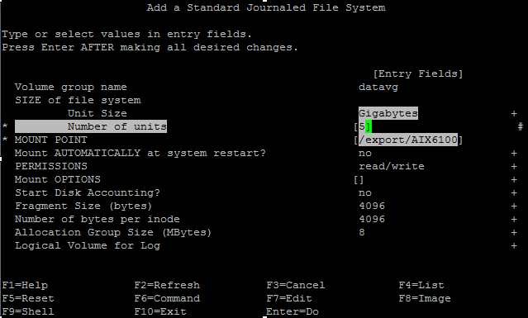Click + marker on Start Disk Accounting row
This screenshot has width=528, height=318.
(x=514, y=193)
